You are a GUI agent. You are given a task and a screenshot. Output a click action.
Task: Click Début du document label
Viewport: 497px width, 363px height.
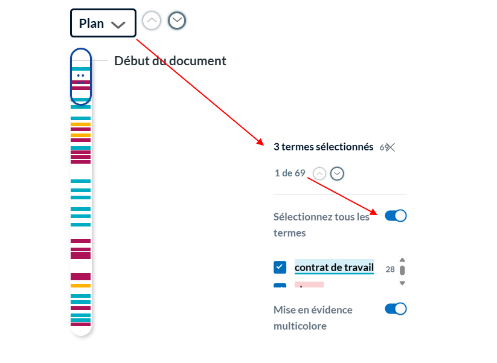point(170,61)
